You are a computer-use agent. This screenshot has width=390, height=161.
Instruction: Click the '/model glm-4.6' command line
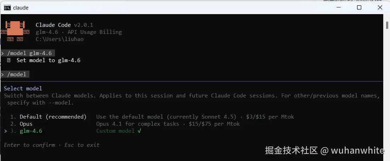pyautogui.click(x=29, y=53)
